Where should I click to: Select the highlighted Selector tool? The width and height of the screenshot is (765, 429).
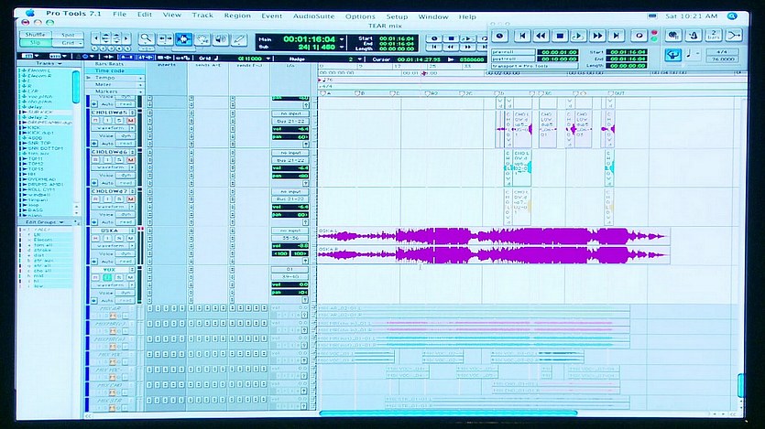[183, 39]
